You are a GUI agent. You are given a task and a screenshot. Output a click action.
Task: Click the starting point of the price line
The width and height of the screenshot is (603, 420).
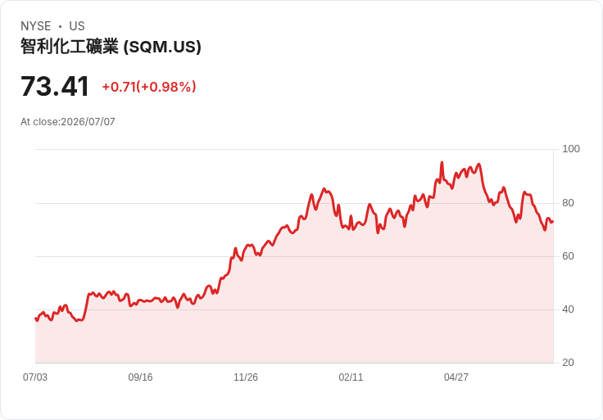(36, 318)
